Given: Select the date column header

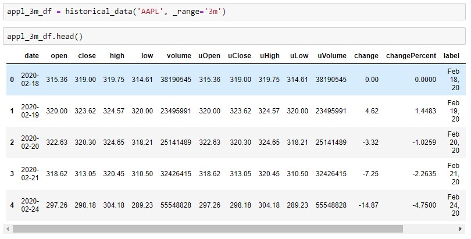Looking at the screenshot, I should [x=31, y=56].
